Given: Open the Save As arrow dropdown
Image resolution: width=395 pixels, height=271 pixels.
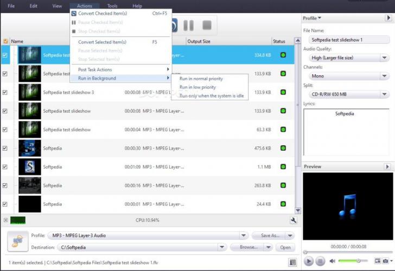Looking at the screenshot, I should 290,236.
